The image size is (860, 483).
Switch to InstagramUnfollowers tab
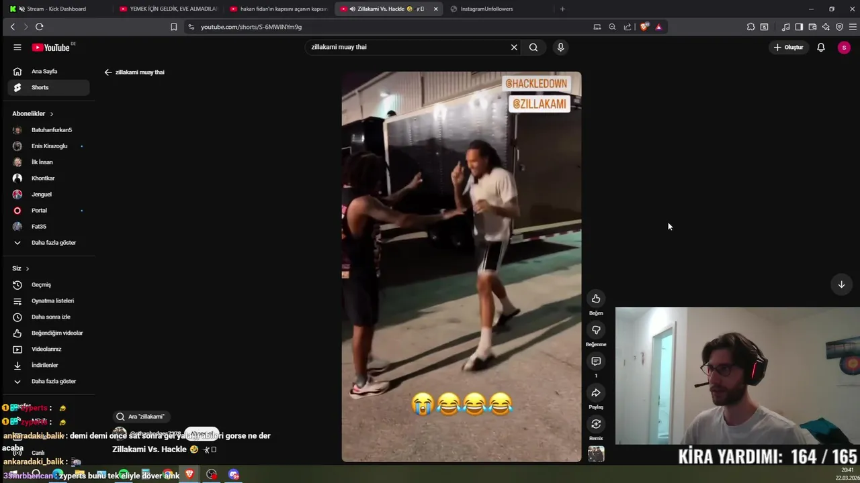(x=497, y=9)
